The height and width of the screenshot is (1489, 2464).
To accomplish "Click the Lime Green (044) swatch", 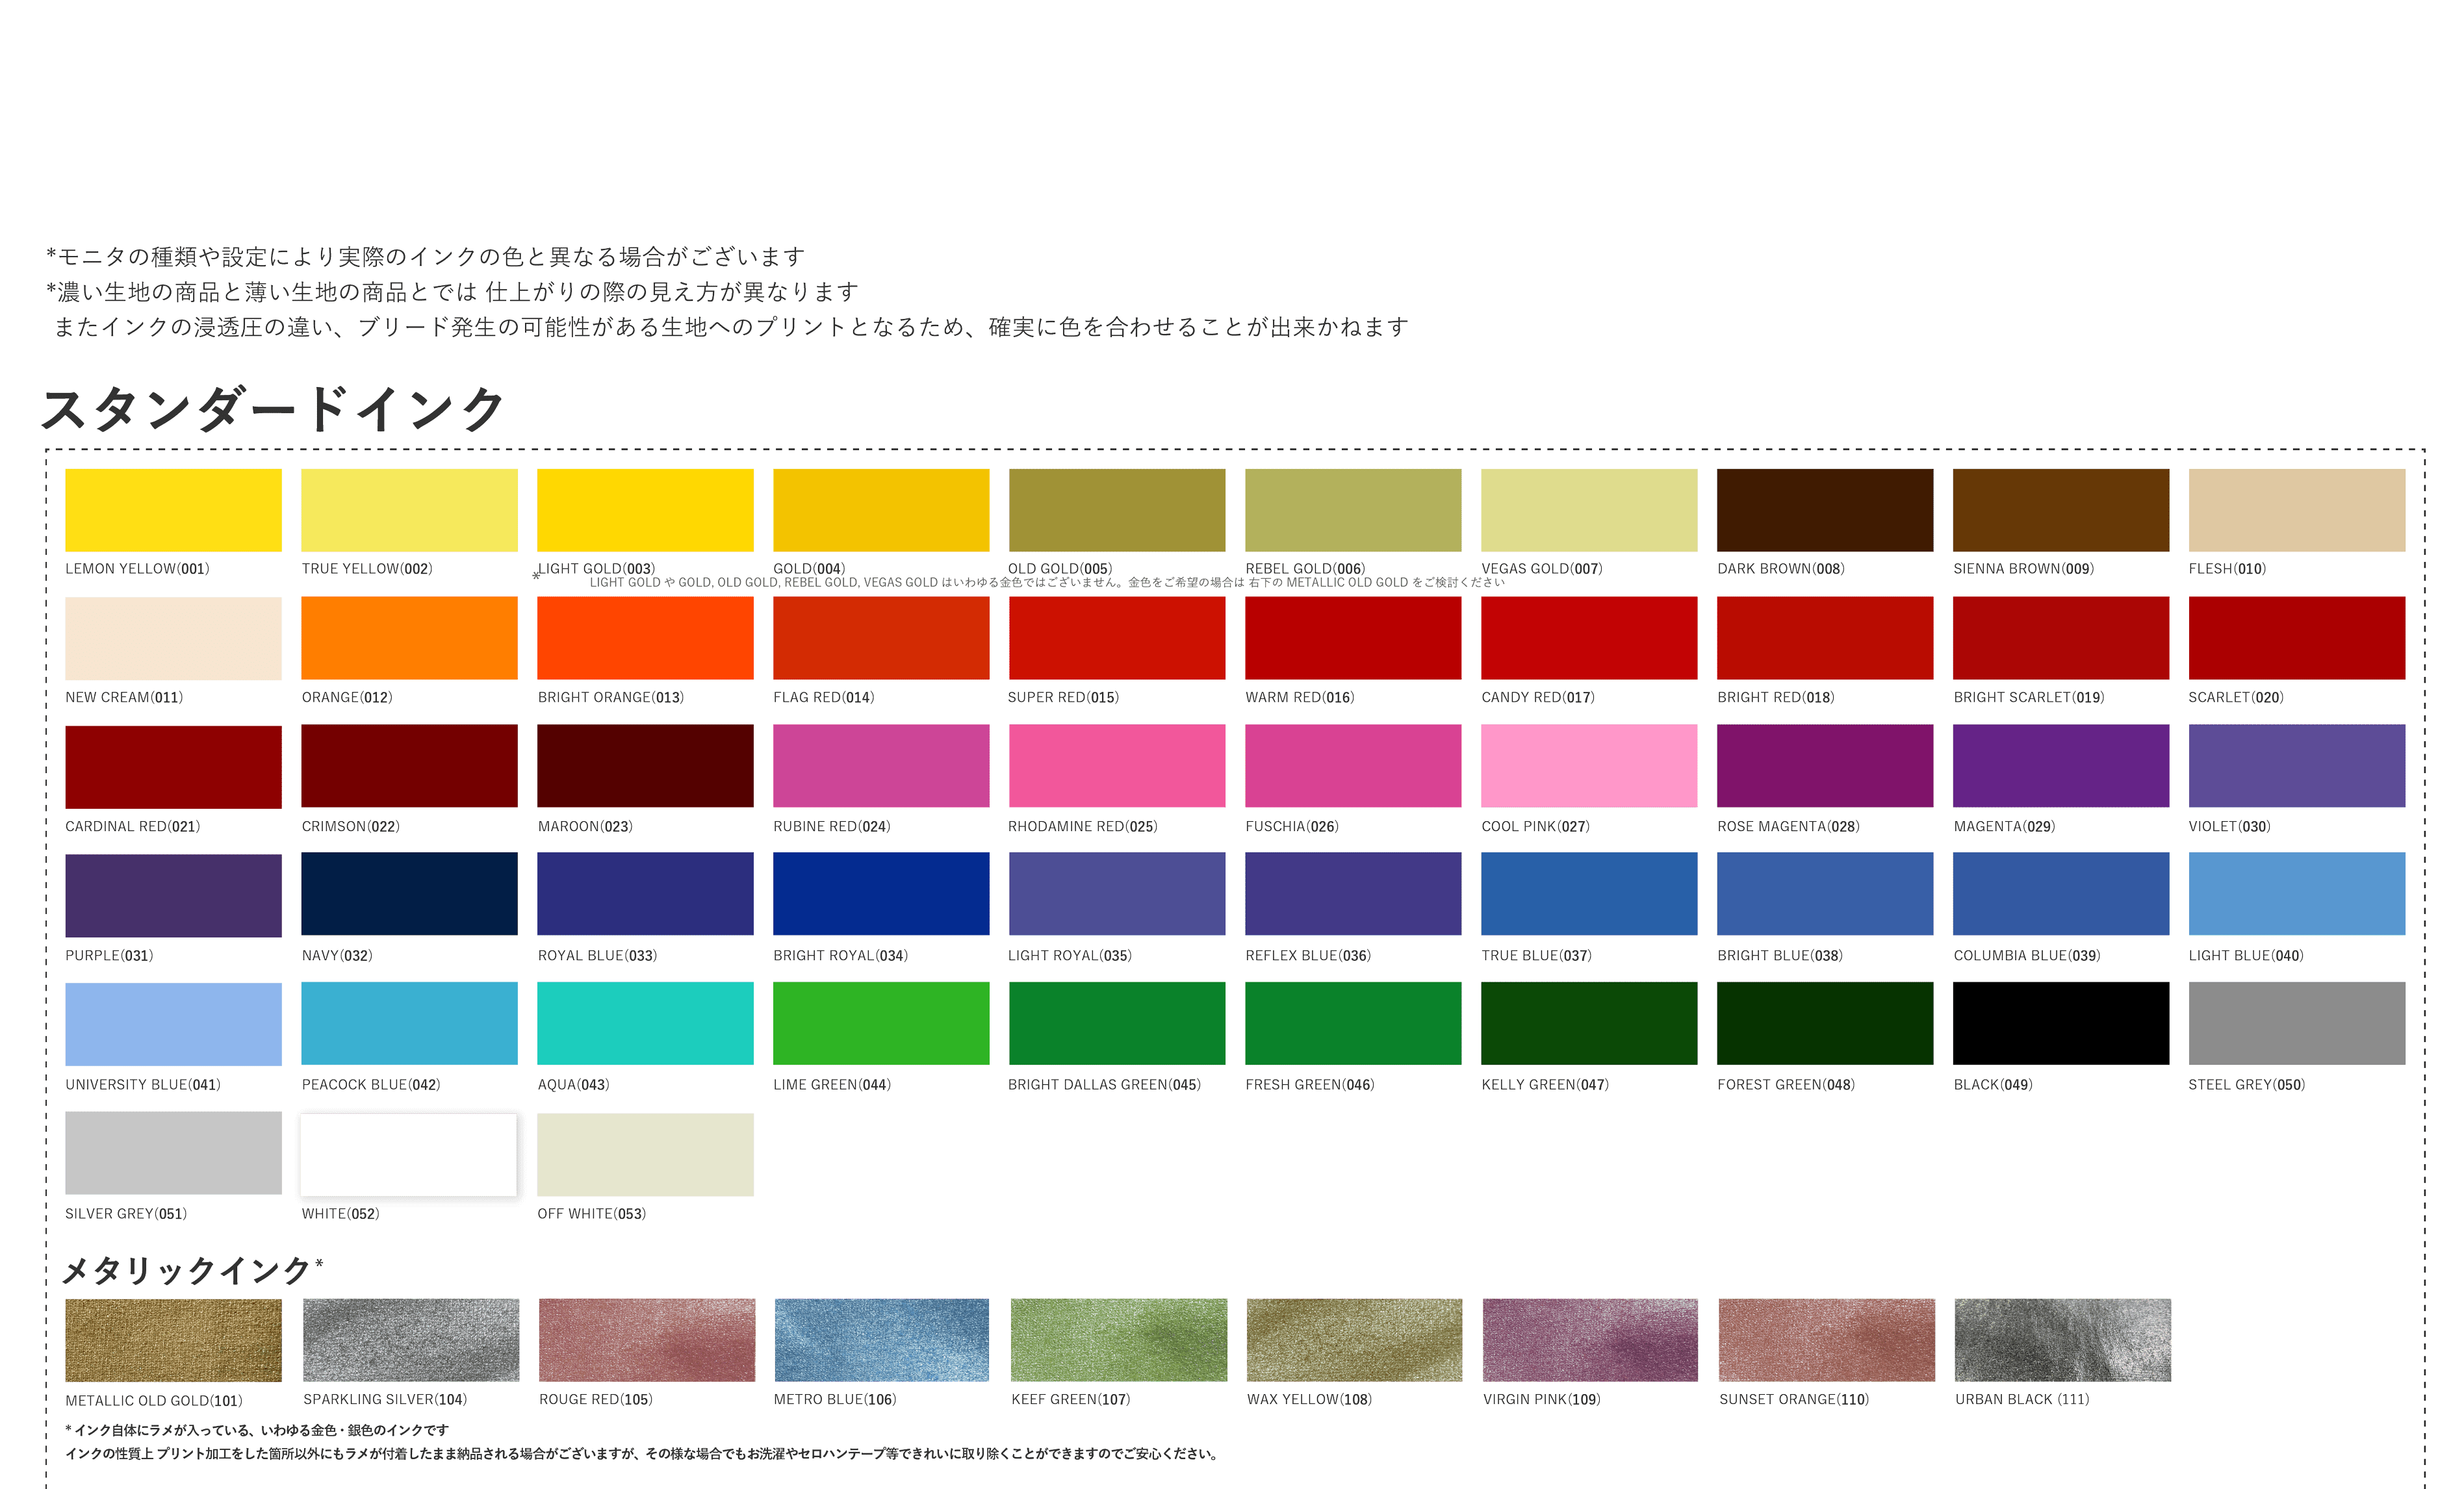I will (x=881, y=1023).
